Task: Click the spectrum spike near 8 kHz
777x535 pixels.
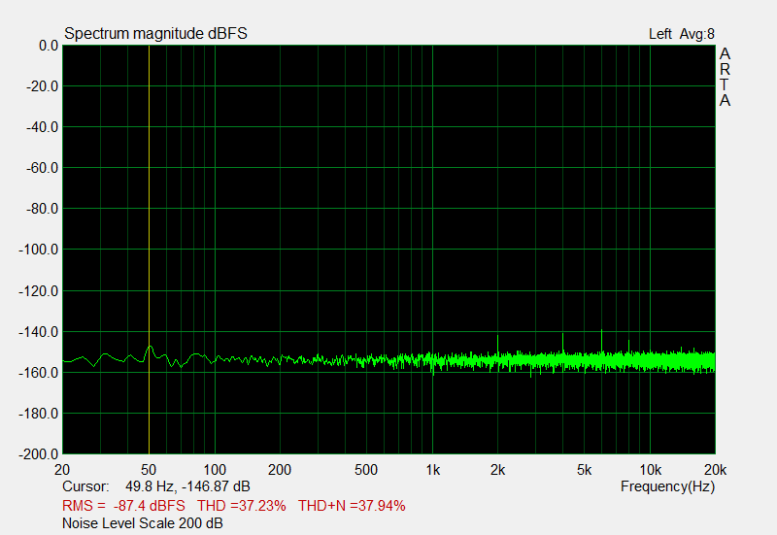Action: pyautogui.click(x=628, y=346)
